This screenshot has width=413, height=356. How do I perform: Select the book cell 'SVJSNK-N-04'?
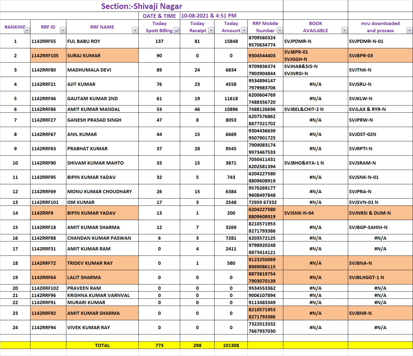point(316,213)
